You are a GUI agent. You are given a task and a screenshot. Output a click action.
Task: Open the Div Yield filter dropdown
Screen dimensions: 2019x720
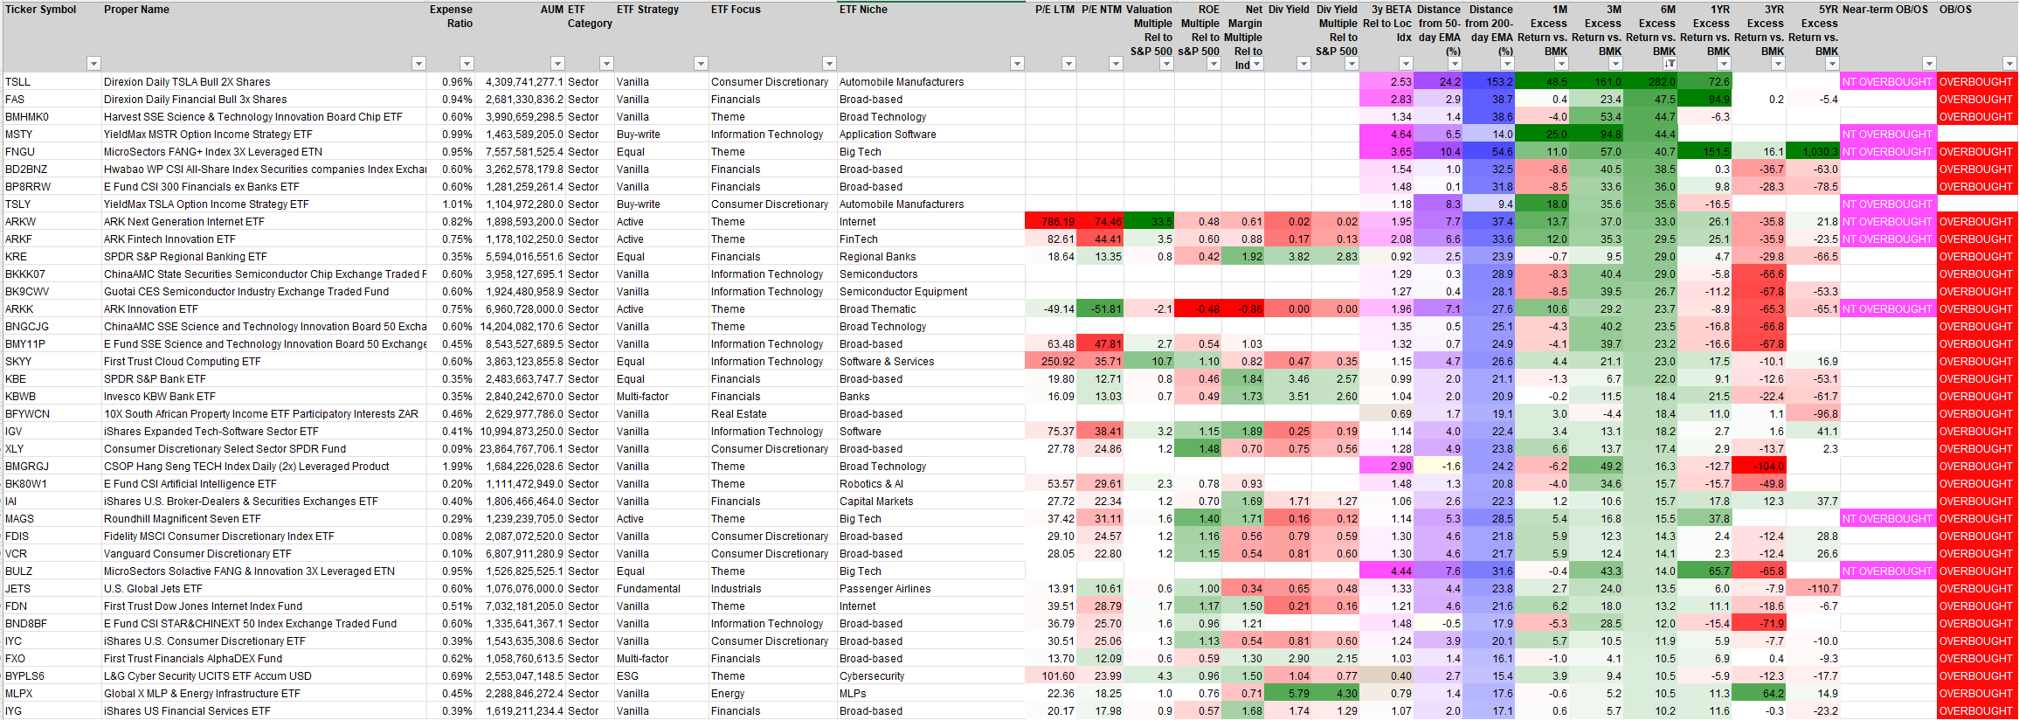click(1303, 64)
